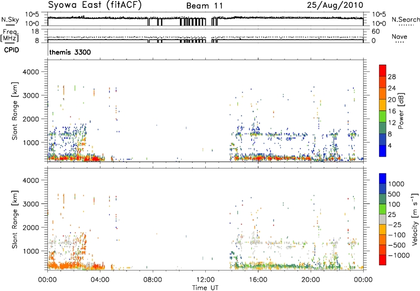
Task: Select the '4000' tick of the power panel
Action: point(30,72)
